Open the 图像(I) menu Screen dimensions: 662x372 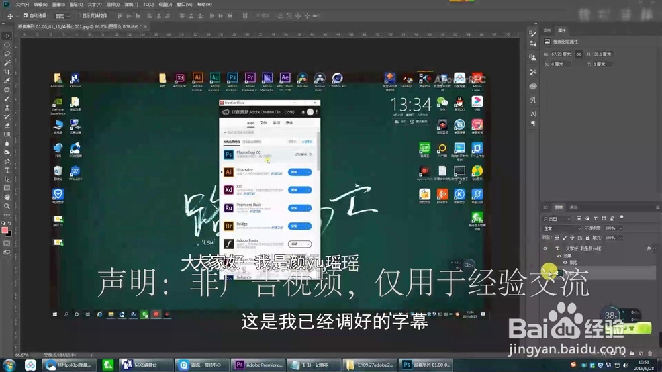tap(58, 4)
